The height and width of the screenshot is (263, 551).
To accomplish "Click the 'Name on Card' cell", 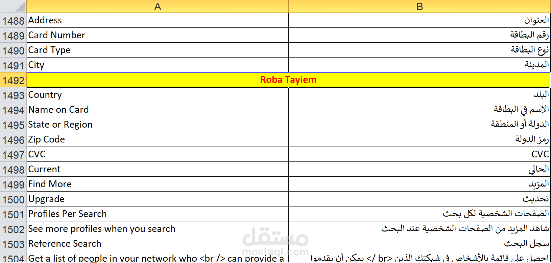I will (158, 110).
